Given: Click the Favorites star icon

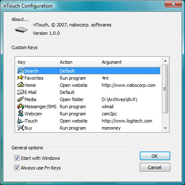Looking at the screenshot, I should click(x=21, y=78).
